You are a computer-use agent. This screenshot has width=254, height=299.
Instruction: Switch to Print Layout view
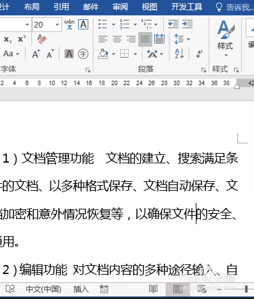point(178,289)
